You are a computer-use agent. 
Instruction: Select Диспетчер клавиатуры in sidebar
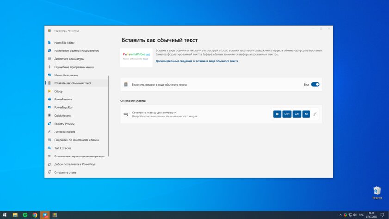(x=77, y=59)
